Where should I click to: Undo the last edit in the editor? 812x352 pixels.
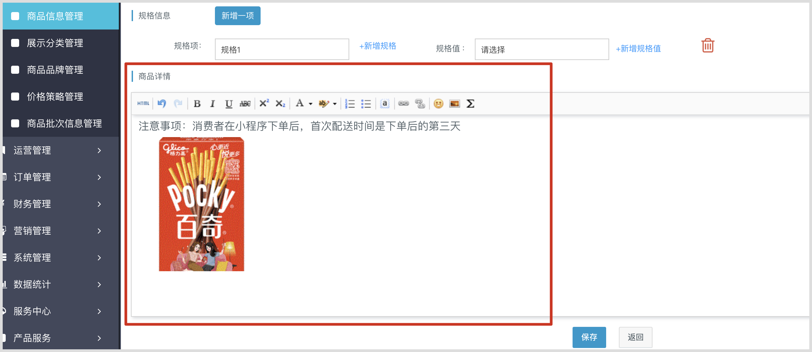coord(162,104)
